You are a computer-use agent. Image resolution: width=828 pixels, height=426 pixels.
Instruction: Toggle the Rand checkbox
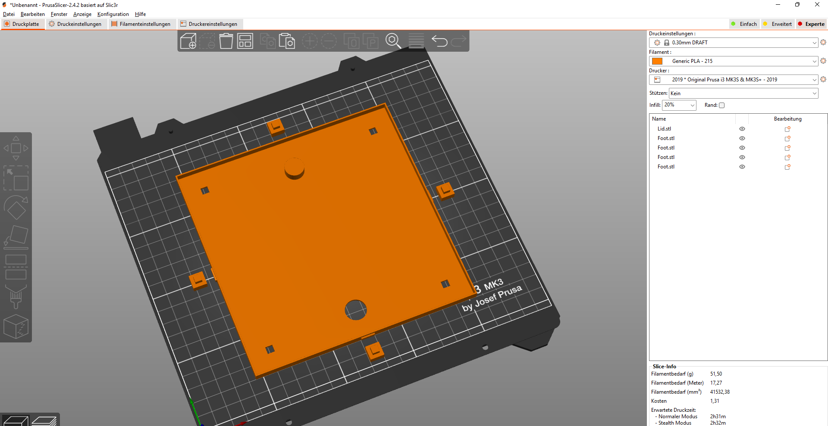pyautogui.click(x=721, y=105)
